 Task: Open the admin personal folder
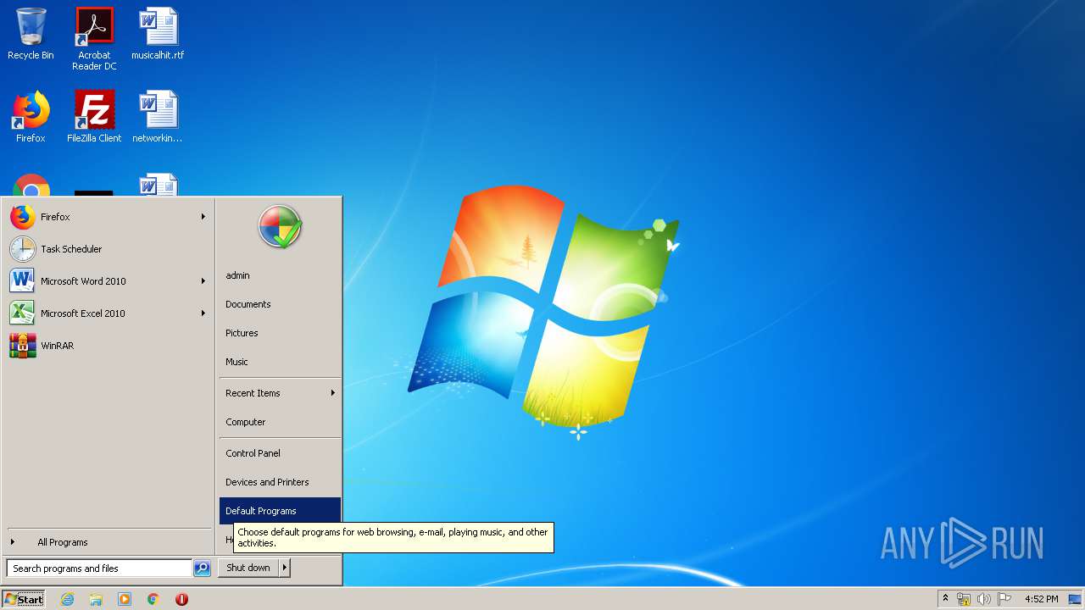[280, 275]
